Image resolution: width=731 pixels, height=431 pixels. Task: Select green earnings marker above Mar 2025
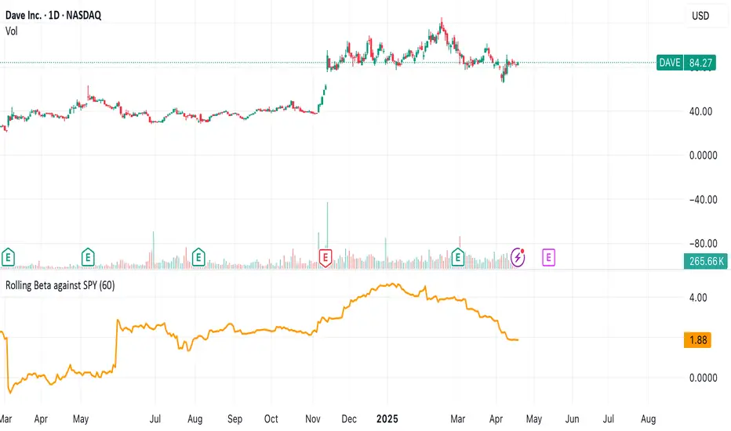point(458,257)
